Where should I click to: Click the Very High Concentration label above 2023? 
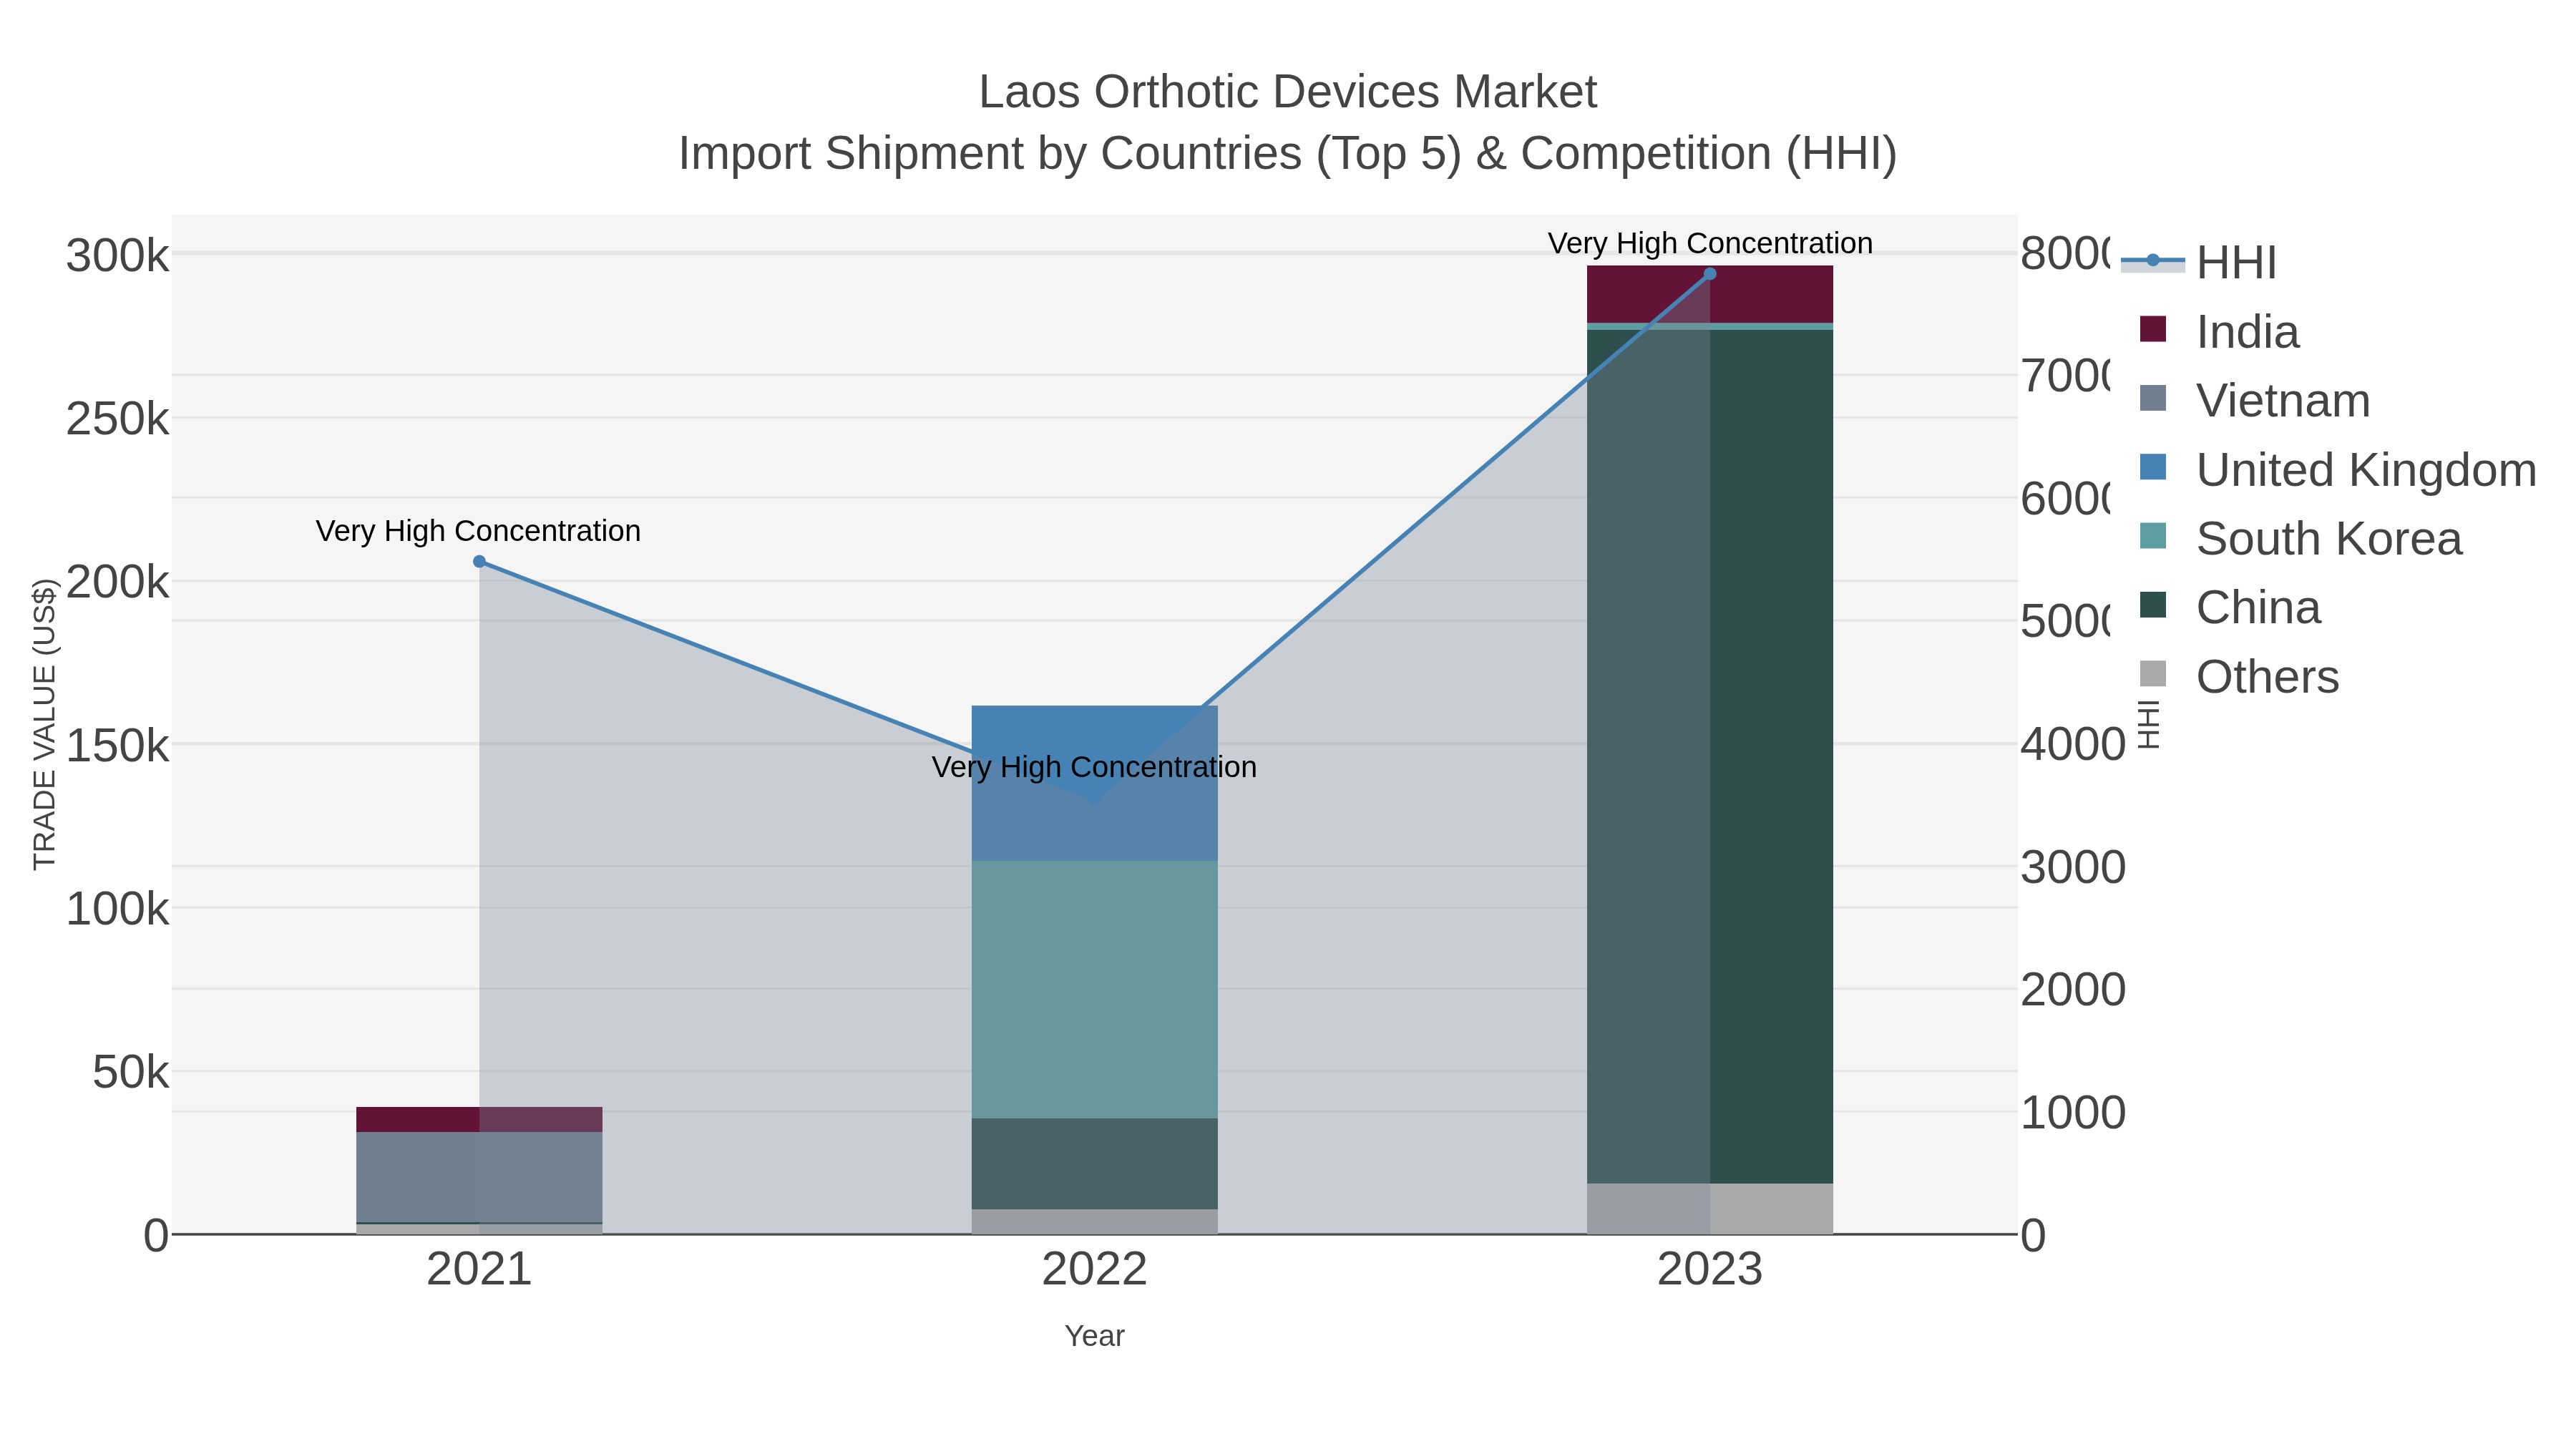point(1710,243)
